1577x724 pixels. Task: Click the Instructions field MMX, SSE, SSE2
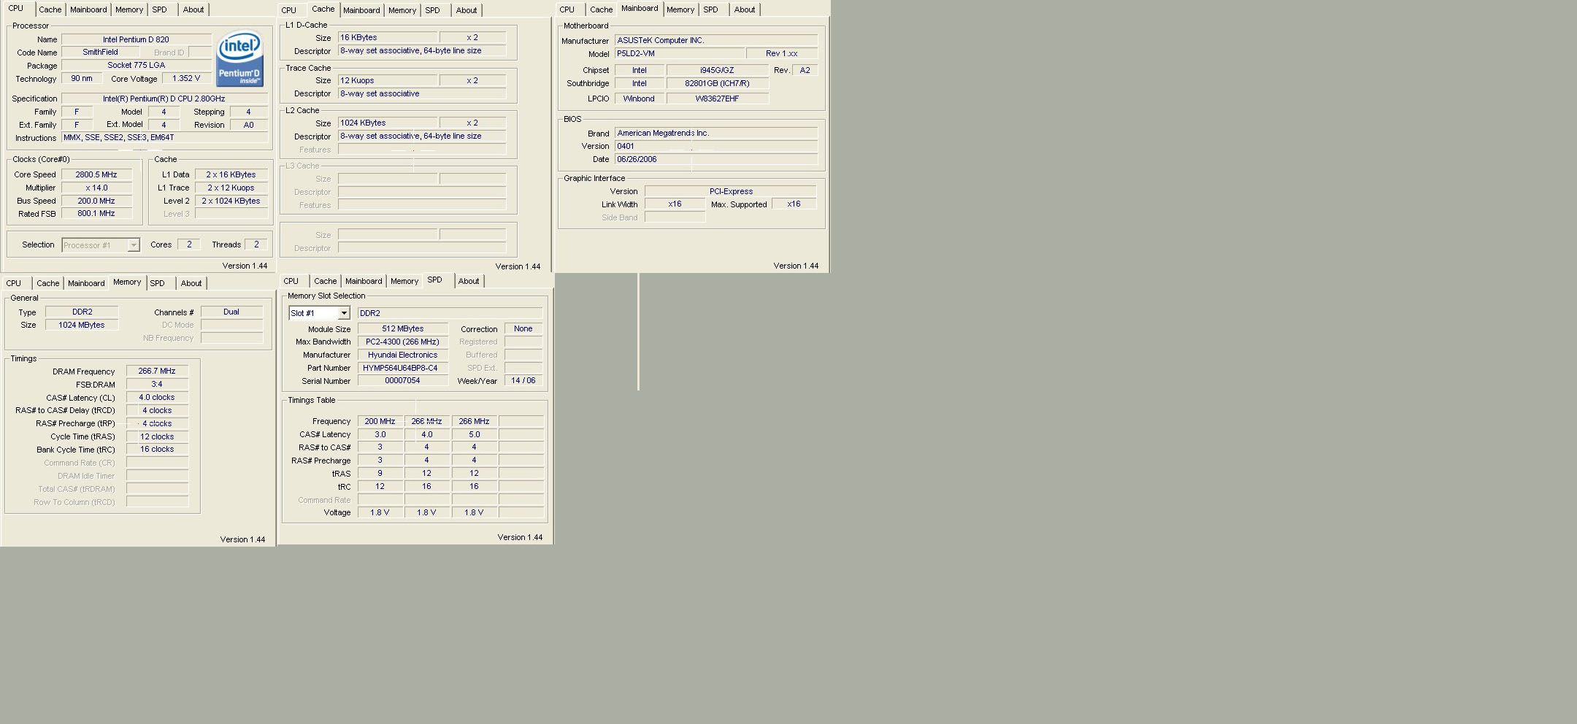point(164,138)
